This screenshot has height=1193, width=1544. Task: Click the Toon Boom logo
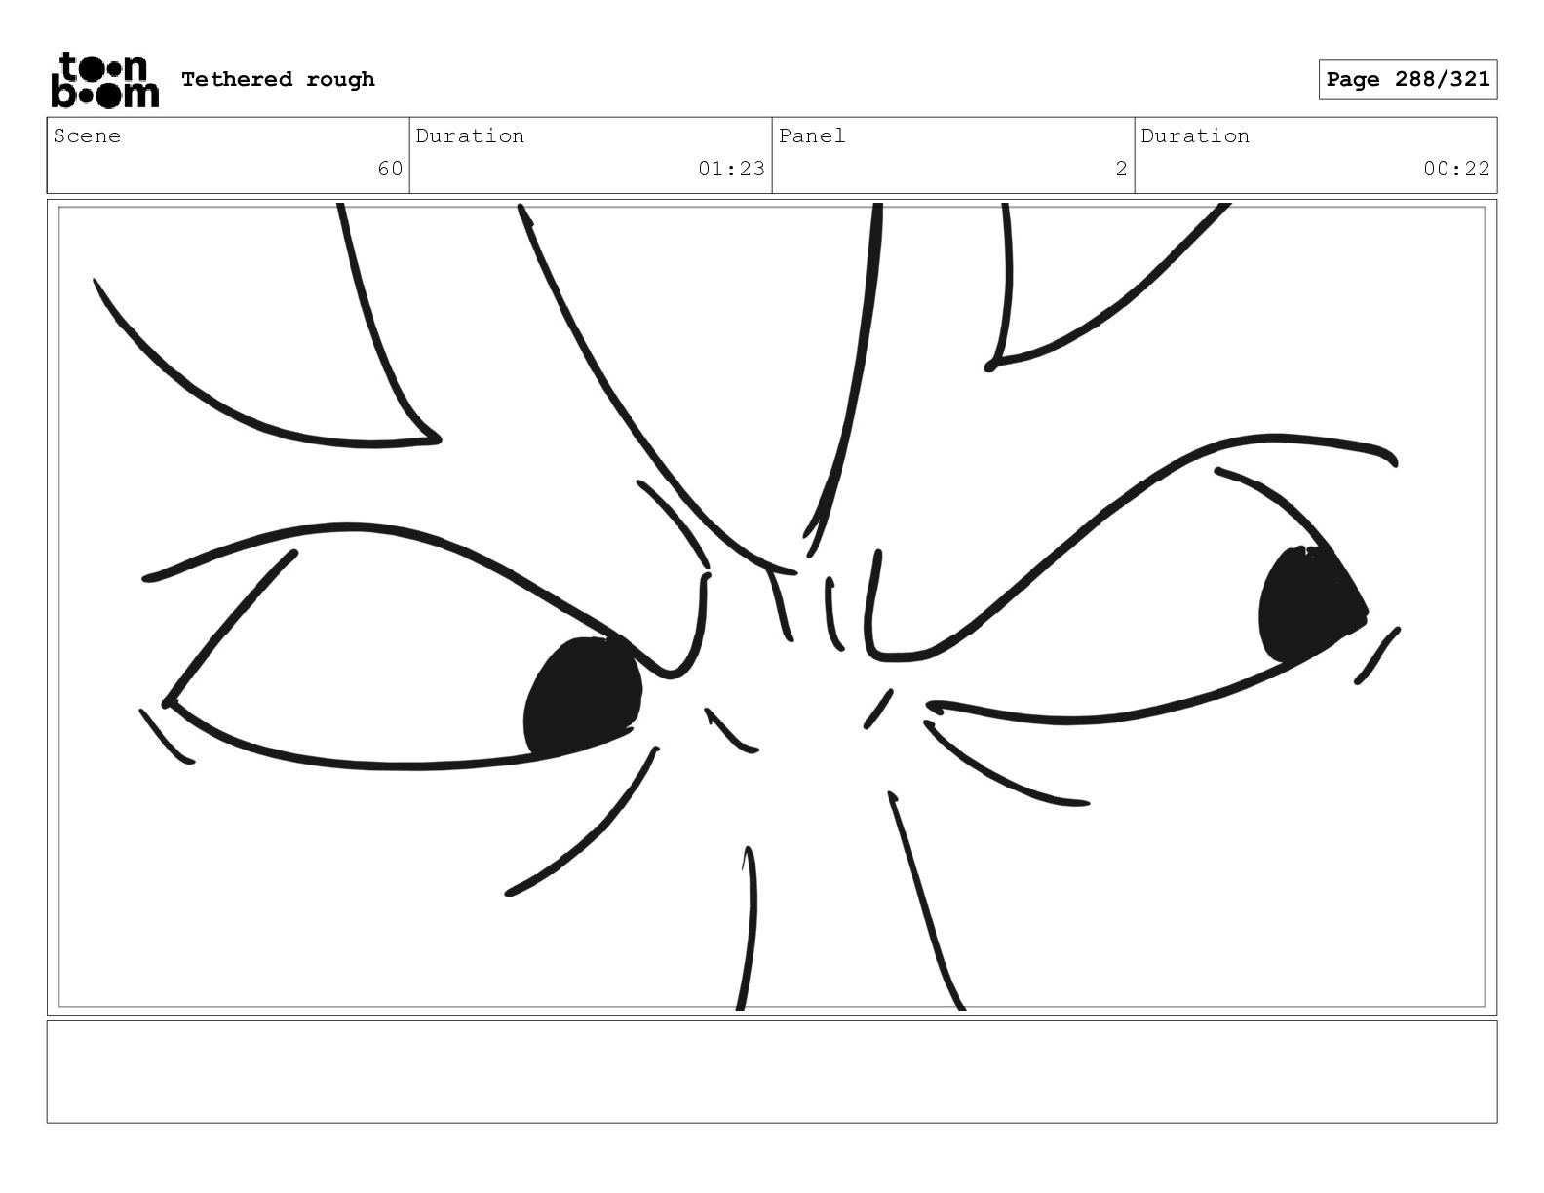[x=104, y=79]
